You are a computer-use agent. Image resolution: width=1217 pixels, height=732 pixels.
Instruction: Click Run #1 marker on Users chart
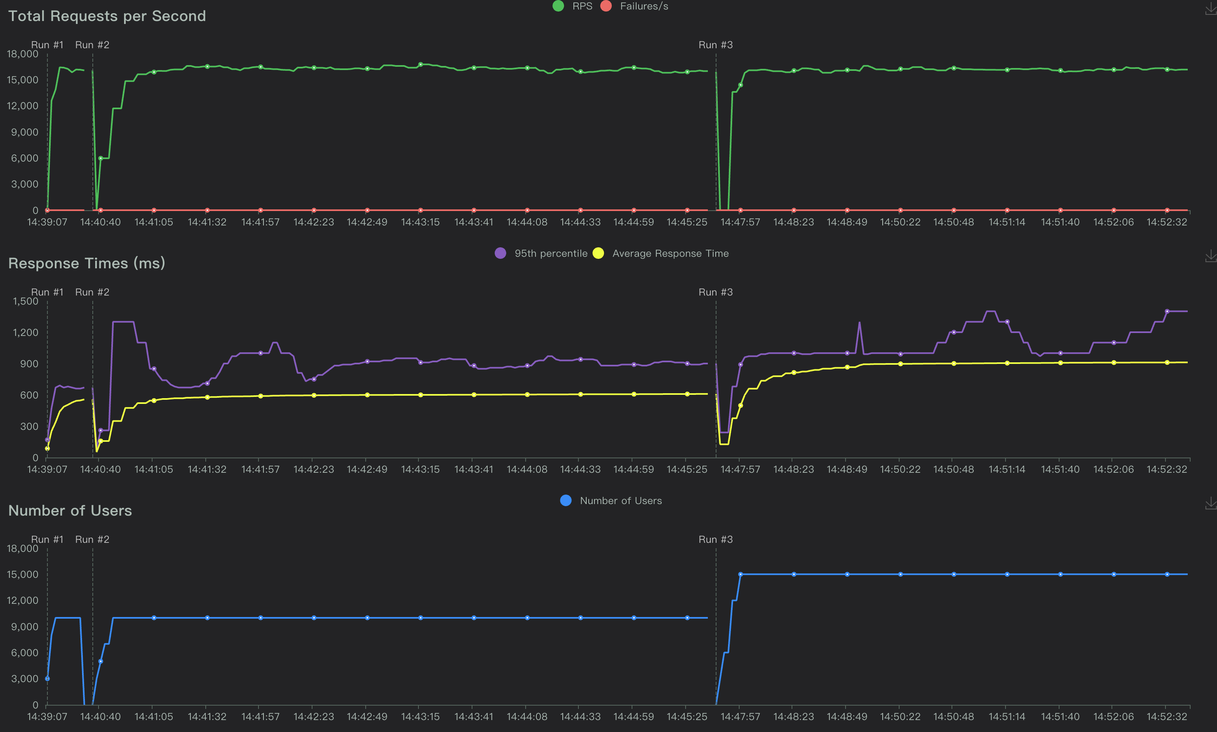tap(47, 539)
